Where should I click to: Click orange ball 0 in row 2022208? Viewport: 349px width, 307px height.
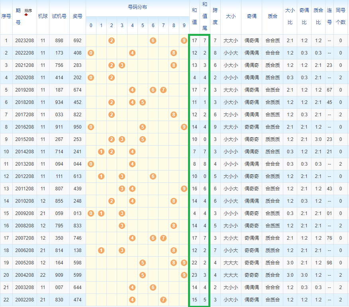tap(91, 53)
